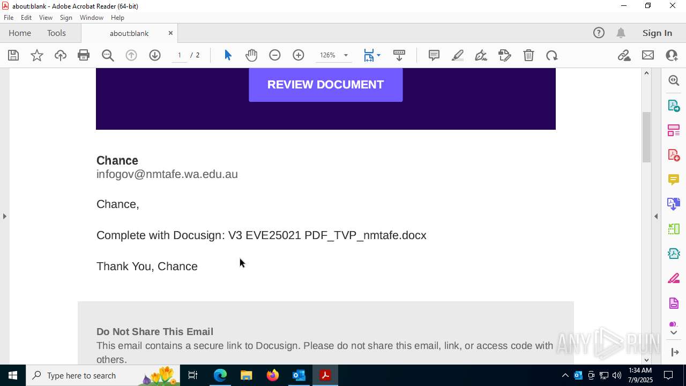Save the file using the floppy disk icon

[x=13, y=55]
